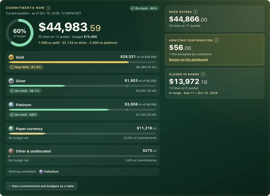Click the warning icon in Near limit badge
The height and width of the screenshot is (196, 270).
[x=12, y=67]
